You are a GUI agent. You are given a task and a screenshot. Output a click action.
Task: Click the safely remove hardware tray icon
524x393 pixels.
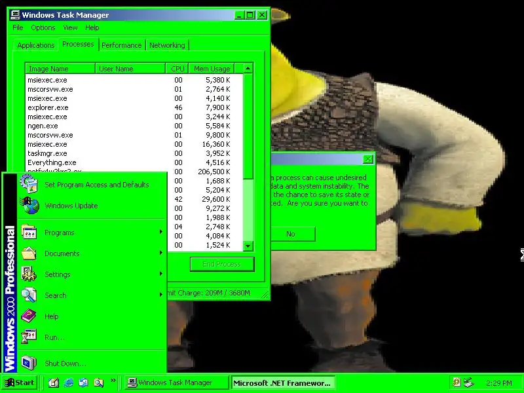(x=469, y=382)
